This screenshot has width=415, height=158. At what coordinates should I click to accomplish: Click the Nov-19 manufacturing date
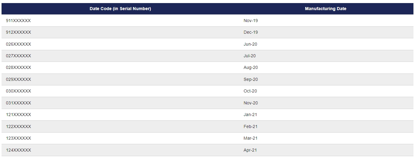(x=251, y=21)
